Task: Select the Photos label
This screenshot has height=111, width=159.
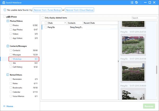Action: tap(16, 25)
